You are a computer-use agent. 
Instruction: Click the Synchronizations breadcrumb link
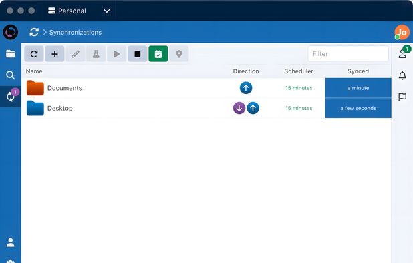(76, 32)
